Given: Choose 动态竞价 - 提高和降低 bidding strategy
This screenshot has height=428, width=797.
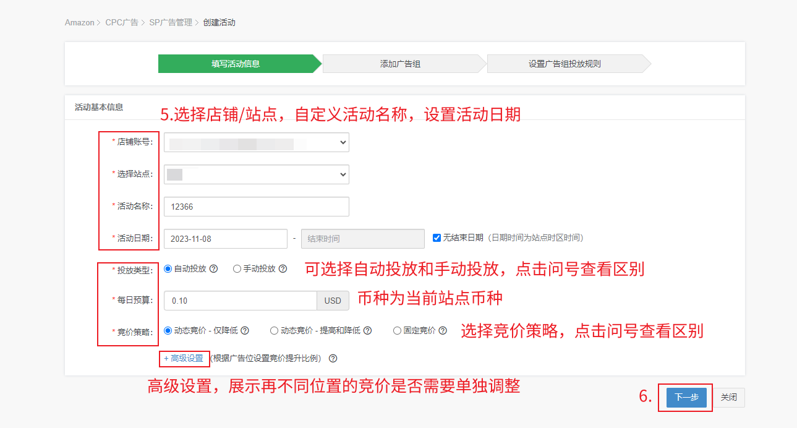Looking at the screenshot, I should (x=274, y=331).
